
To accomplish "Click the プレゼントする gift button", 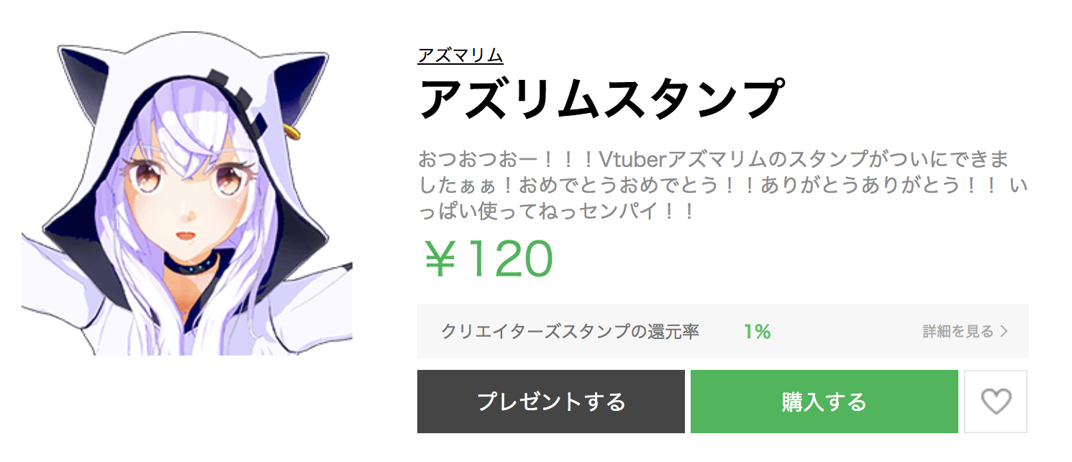I will tap(550, 402).
